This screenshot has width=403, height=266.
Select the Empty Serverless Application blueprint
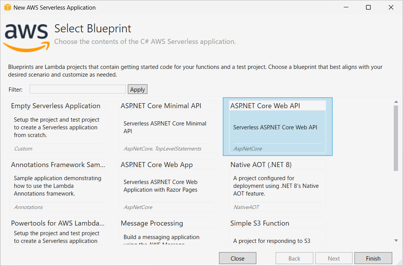[58, 127]
